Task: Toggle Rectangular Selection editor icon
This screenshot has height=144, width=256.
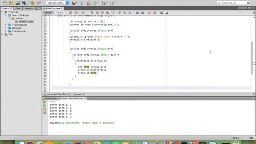Action: tap(112, 13)
